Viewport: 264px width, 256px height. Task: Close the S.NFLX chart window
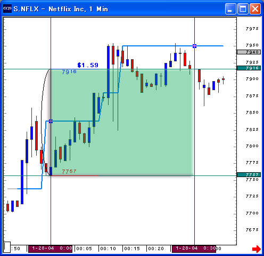(x=255, y=9)
